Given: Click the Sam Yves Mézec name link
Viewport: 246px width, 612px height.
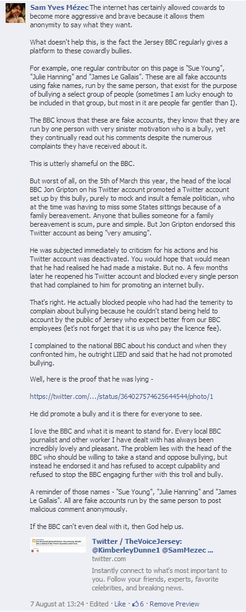Looking at the screenshot, I should point(59,7).
